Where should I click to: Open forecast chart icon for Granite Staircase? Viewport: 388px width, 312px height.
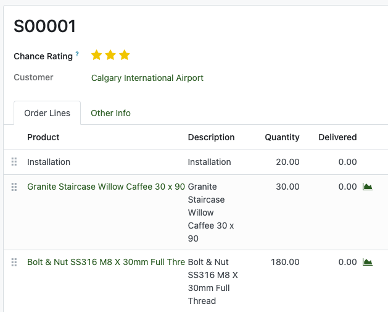[368, 187]
